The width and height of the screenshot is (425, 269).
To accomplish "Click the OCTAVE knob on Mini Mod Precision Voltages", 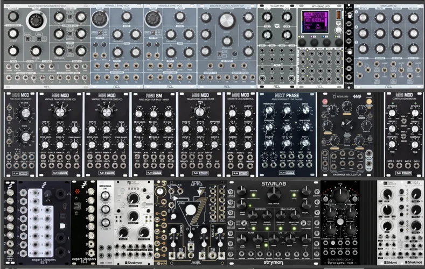I will point(25,113).
